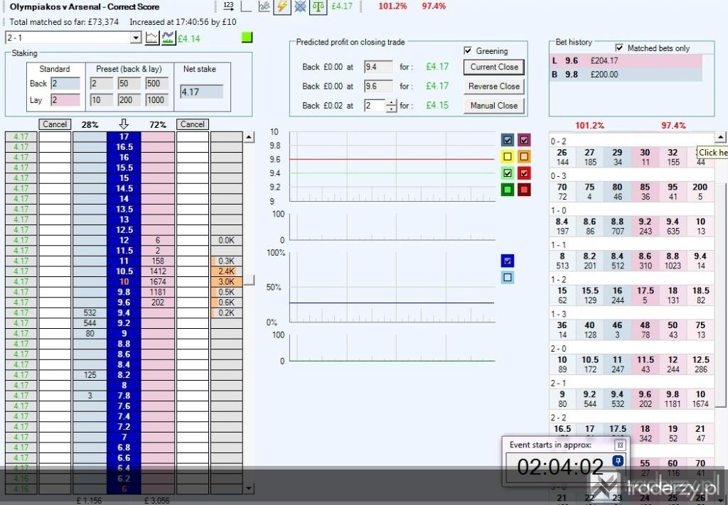This screenshot has height=505, width=728.
Task: Toggle the yellow lightning bolt toolbar icon
Action: pyautogui.click(x=282, y=6)
